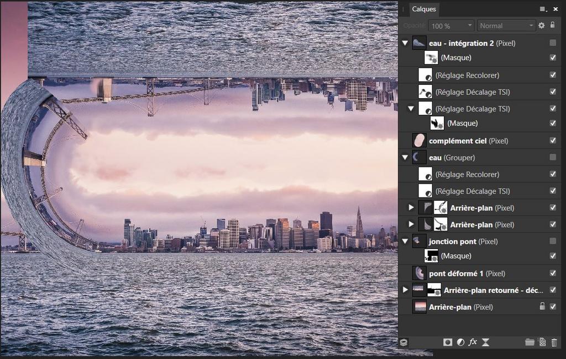Select the Arrière-plan retourné layer name
The image size is (566, 359).
pyautogui.click(x=493, y=290)
